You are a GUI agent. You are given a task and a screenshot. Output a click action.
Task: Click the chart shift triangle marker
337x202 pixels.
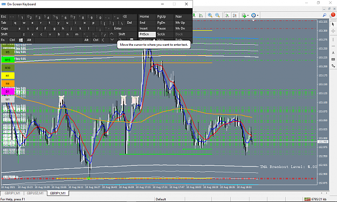[x=253, y=20]
